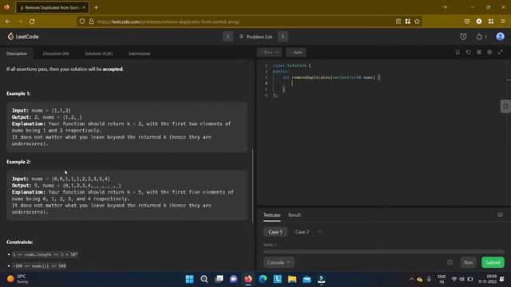This screenshot has width=511, height=287.
Task: Select the Testcase tab
Action: click(x=271, y=214)
